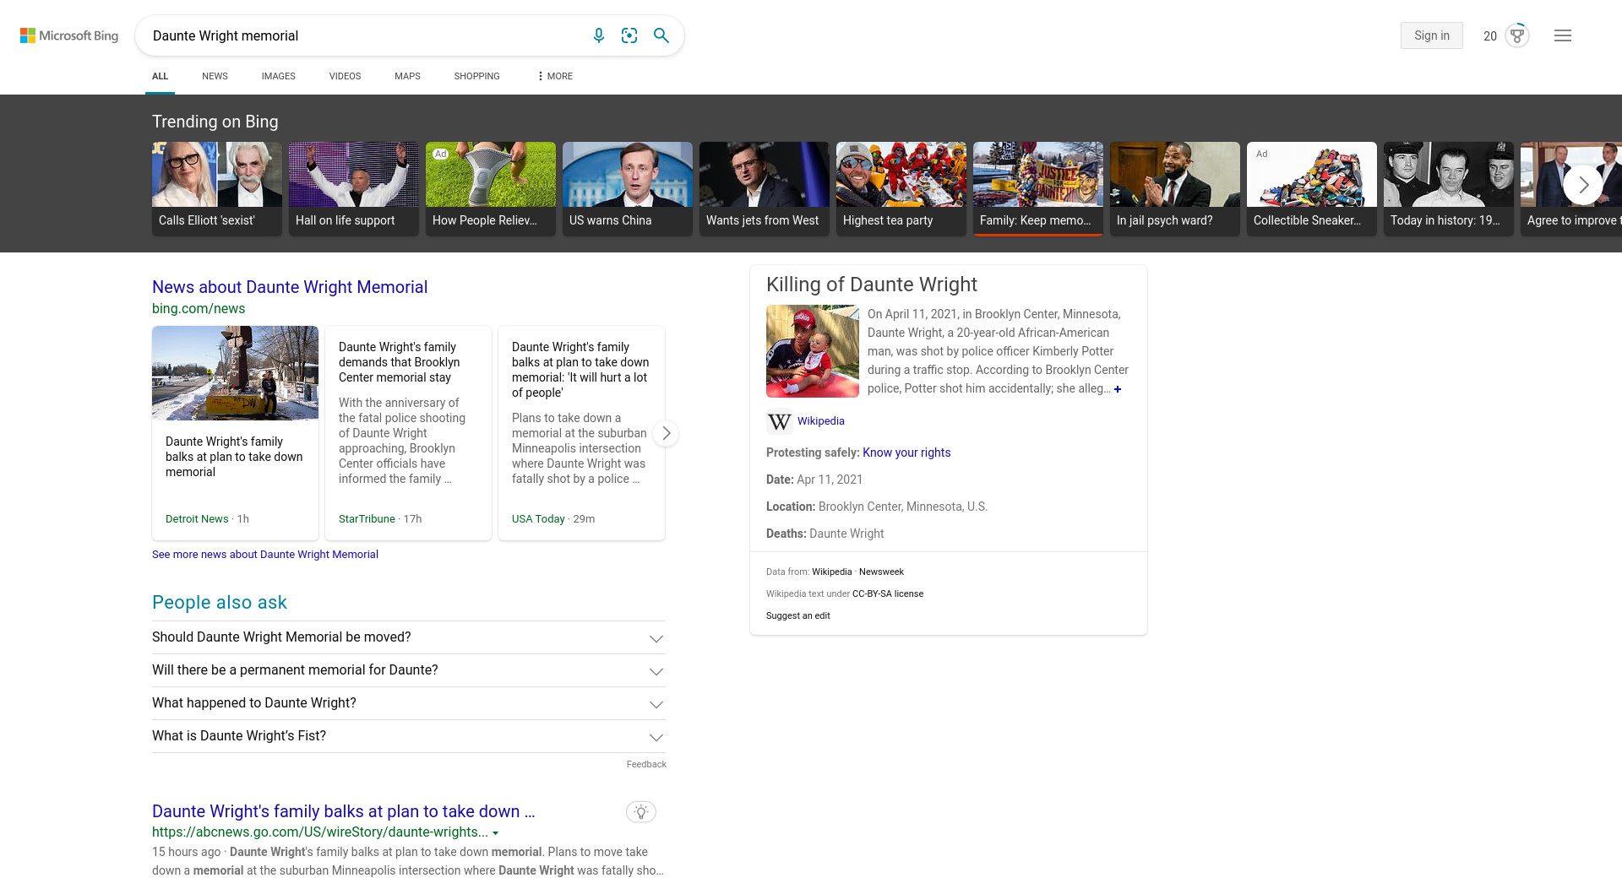Switch to the NEWS tab
This screenshot has width=1622, height=878.
click(215, 76)
